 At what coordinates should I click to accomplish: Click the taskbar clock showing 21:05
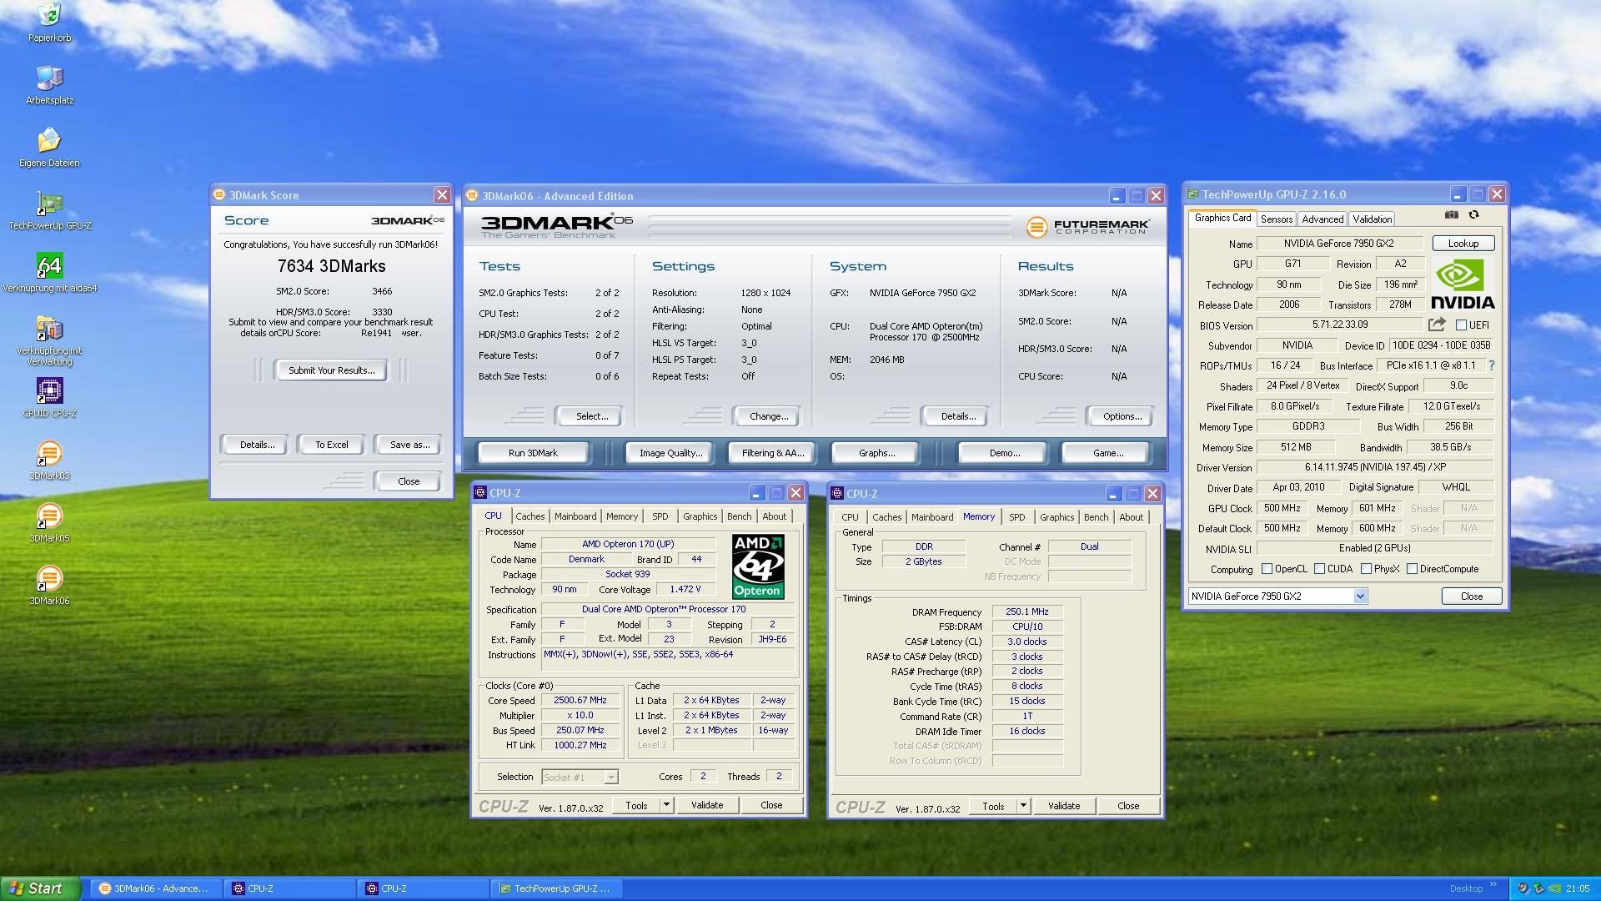(1577, 888)
